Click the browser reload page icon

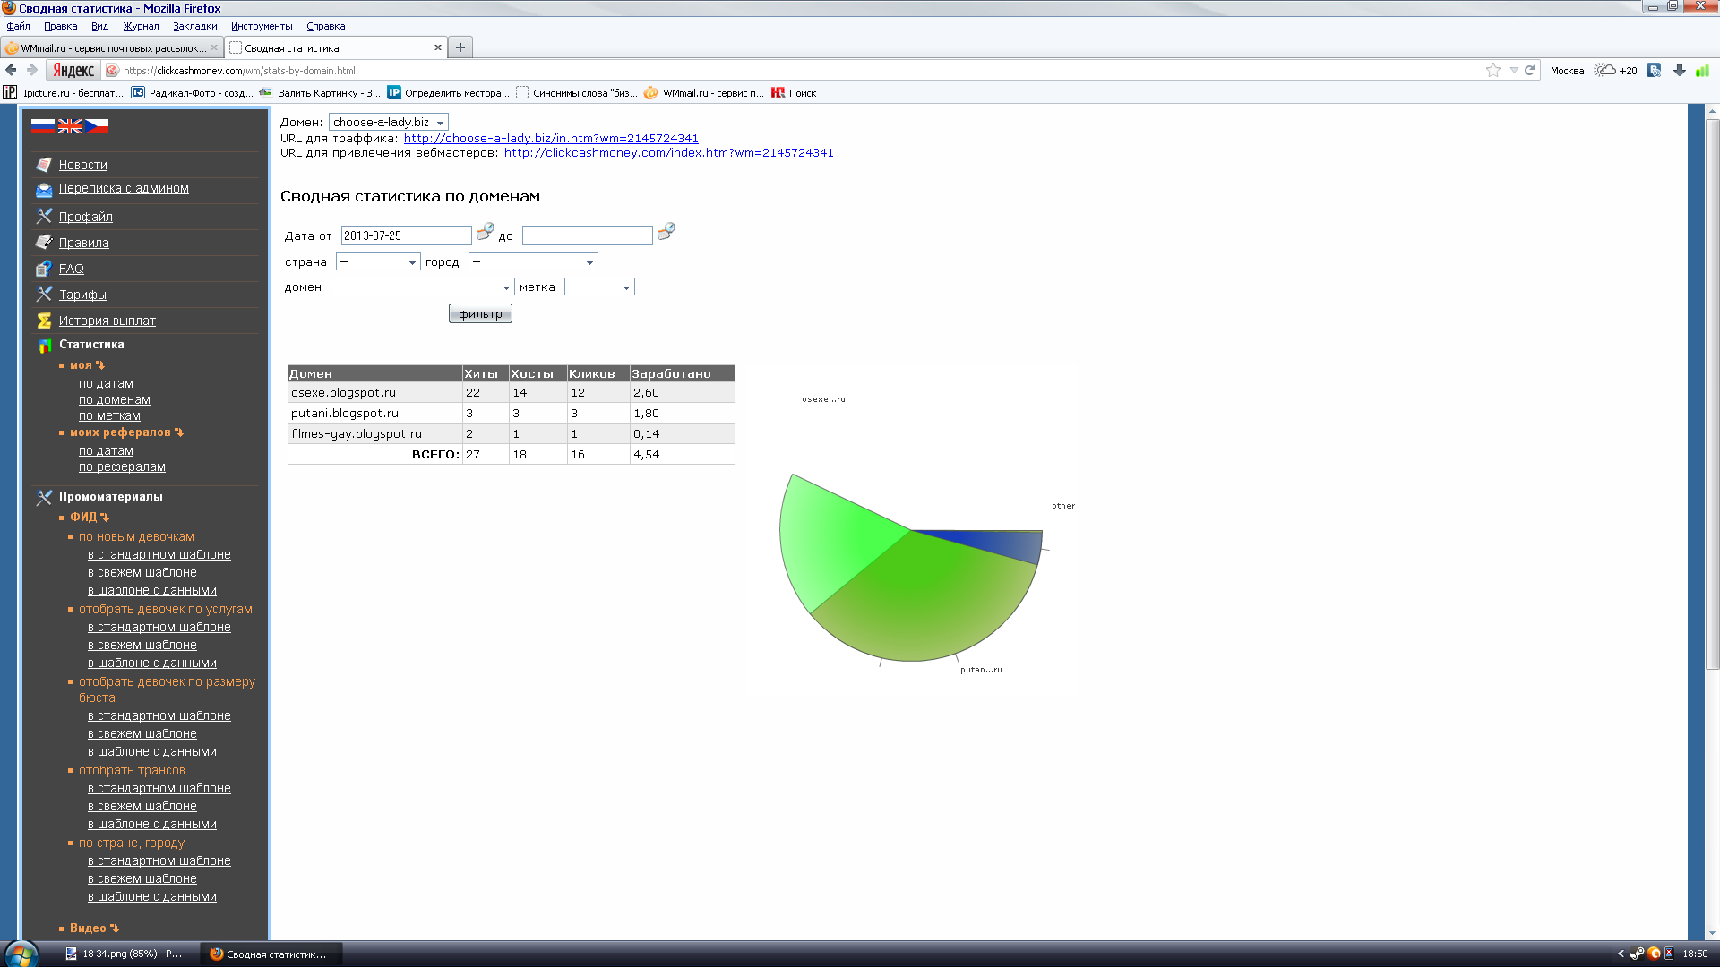[x=1530, y=71]
